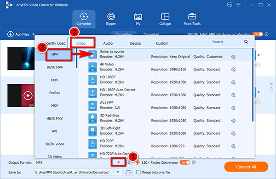Open More Tools toolbox
The height and width of the screenshot is (179, 276).
(x=192, y=19)
